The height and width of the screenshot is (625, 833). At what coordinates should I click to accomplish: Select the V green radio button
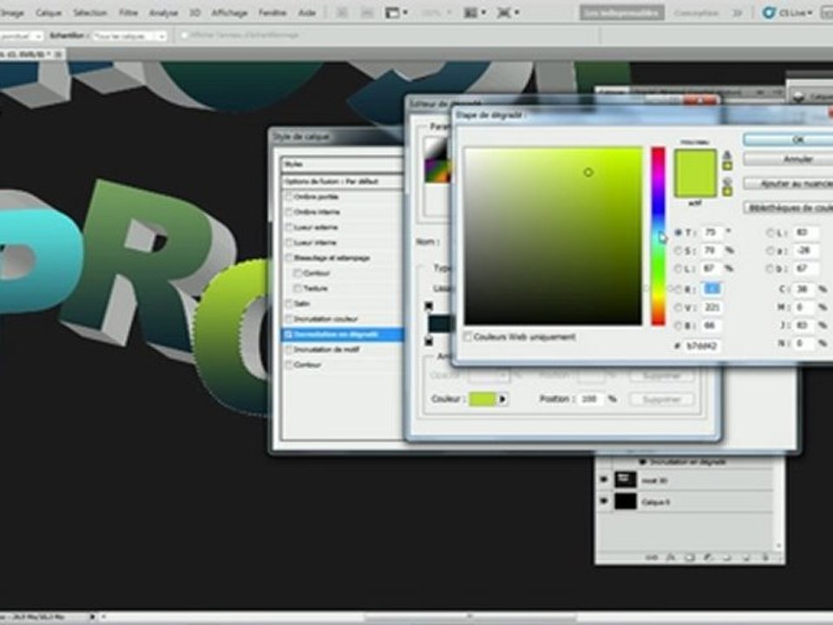(679, 307)
